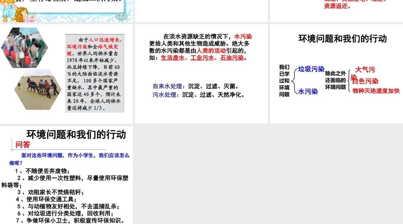Viewport: 403px width, 224px height.
Task: Click the red text 水污染 in the paragraph
Action: [243, 37]
